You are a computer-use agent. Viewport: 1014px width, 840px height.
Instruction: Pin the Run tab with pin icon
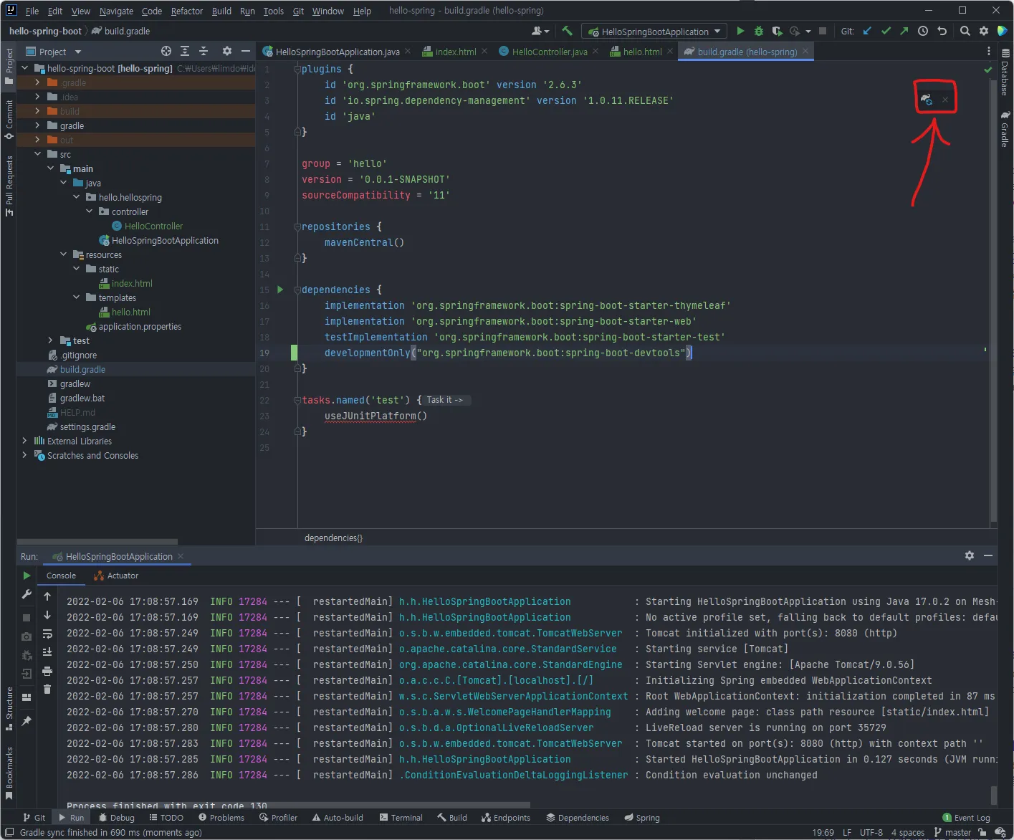pyautogui.click(x=27, y=720)
